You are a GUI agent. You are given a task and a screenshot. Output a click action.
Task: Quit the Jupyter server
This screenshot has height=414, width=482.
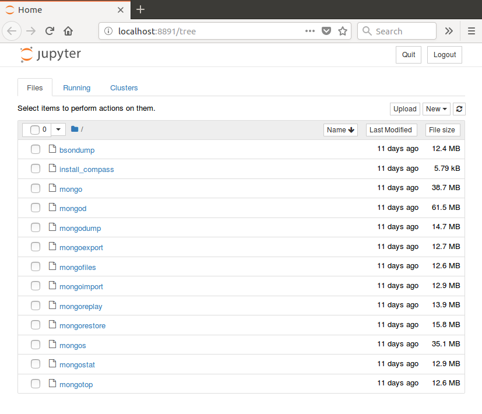tap(409, 55)
